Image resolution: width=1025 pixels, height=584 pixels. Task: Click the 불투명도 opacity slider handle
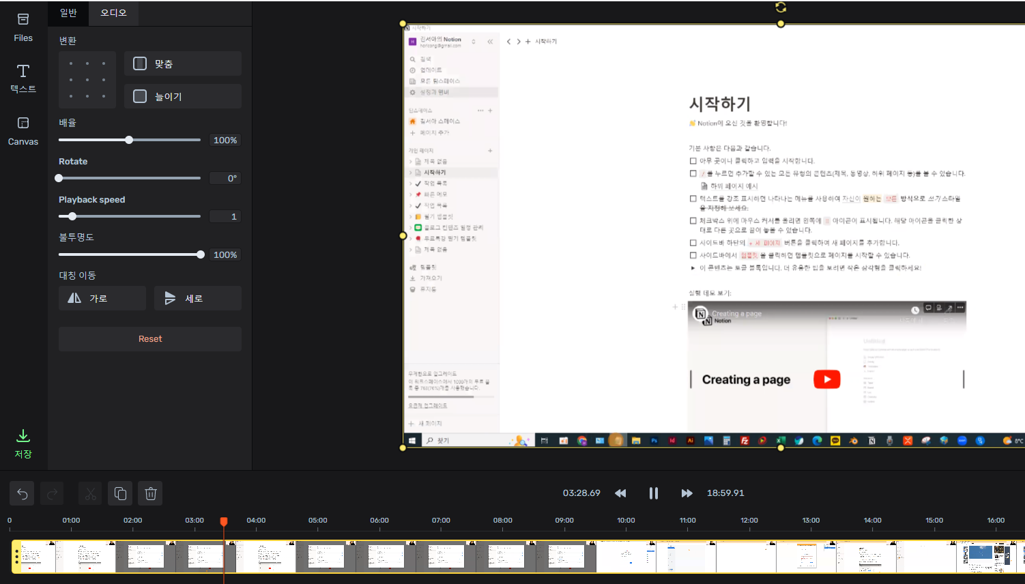point(201,254)
